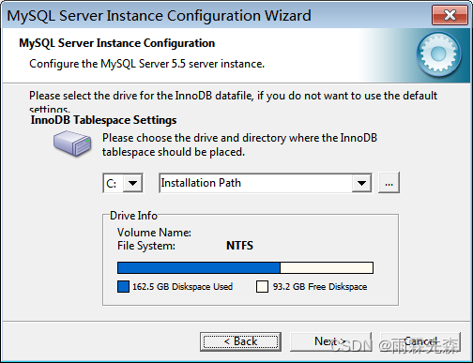This screenshot has height=363, width=473.
Task: Click the disk usage progress bar
Action: (245, 268)
